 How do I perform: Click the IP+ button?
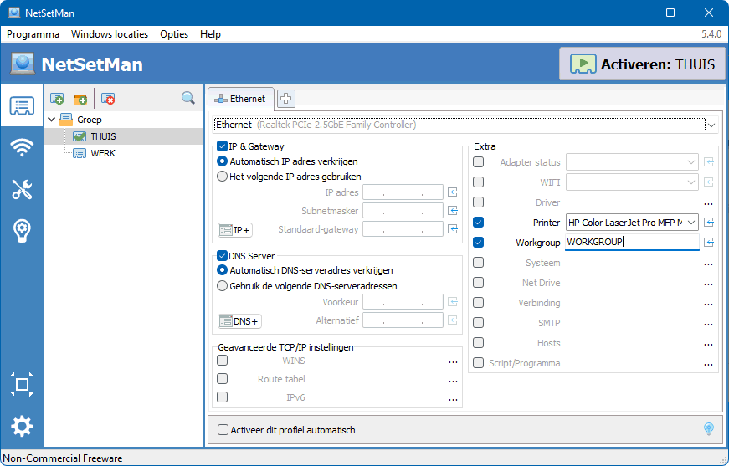click(235, 230)
